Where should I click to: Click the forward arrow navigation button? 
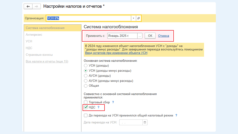[x=37, y=6]
